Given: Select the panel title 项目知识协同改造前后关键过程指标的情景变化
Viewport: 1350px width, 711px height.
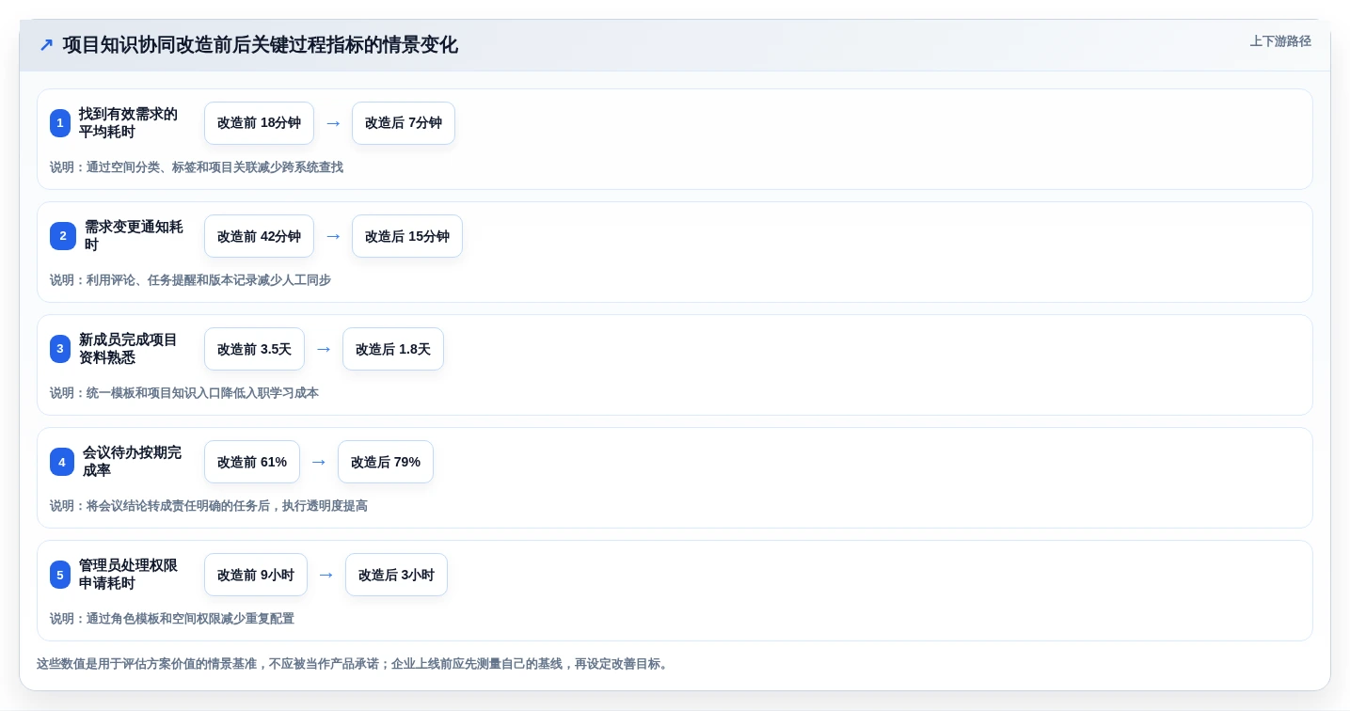Looking at the screenshot, I should point(261,45).
